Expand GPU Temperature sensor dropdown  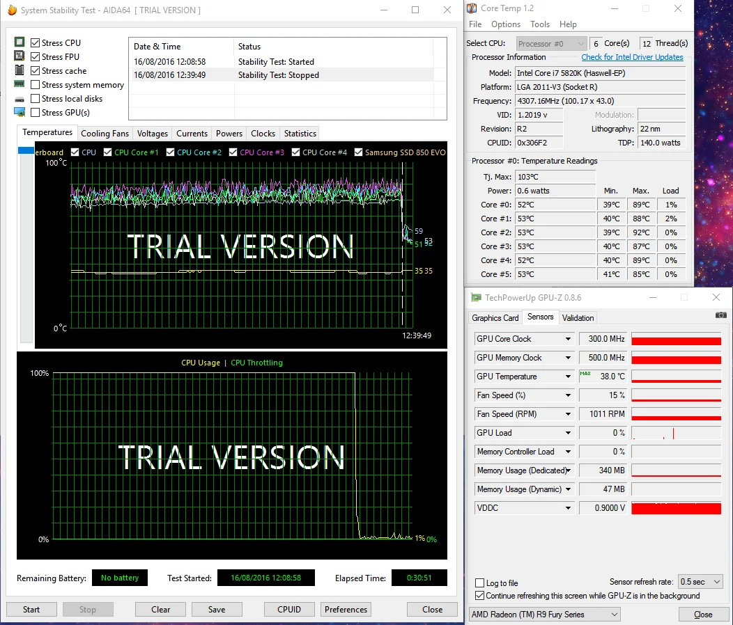pos(568,377)
